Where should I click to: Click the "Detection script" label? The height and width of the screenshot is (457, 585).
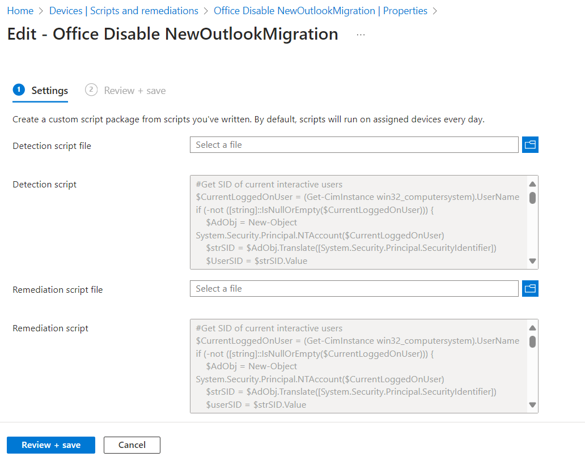point(44,185)
